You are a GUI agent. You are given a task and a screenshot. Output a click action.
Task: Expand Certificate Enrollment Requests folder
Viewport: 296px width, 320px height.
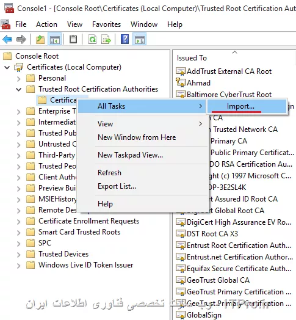tap(19, 222)
